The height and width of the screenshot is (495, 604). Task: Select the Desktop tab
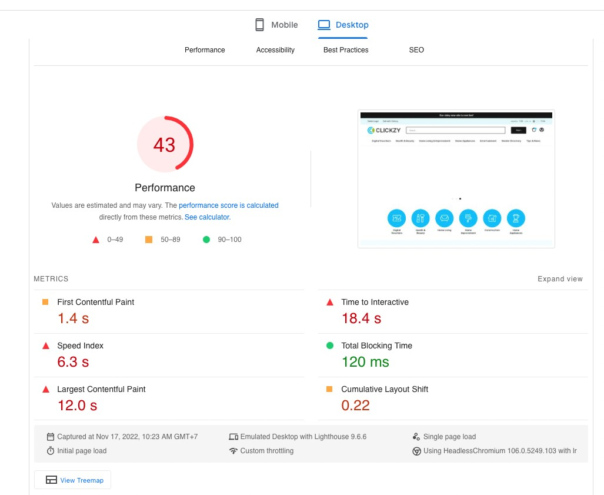pyautogui.click(x=343, y=25)
